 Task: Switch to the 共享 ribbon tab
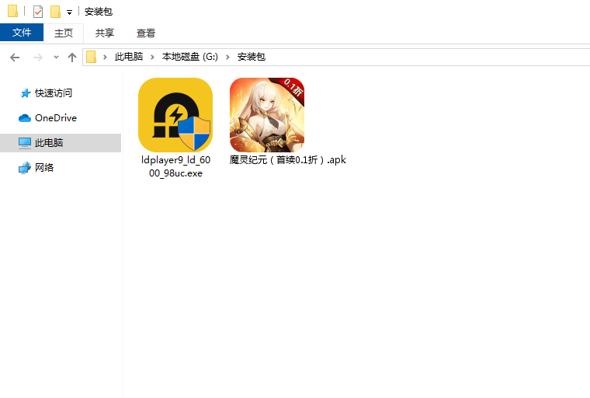coord(104,33)
